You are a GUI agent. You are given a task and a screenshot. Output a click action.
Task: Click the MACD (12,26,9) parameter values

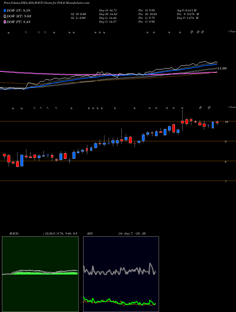point(60,234)
